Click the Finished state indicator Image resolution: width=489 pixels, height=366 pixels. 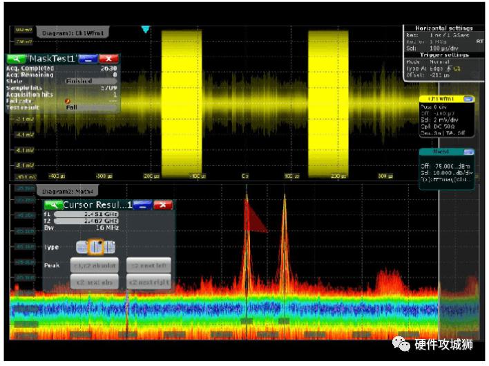(91, 81)
